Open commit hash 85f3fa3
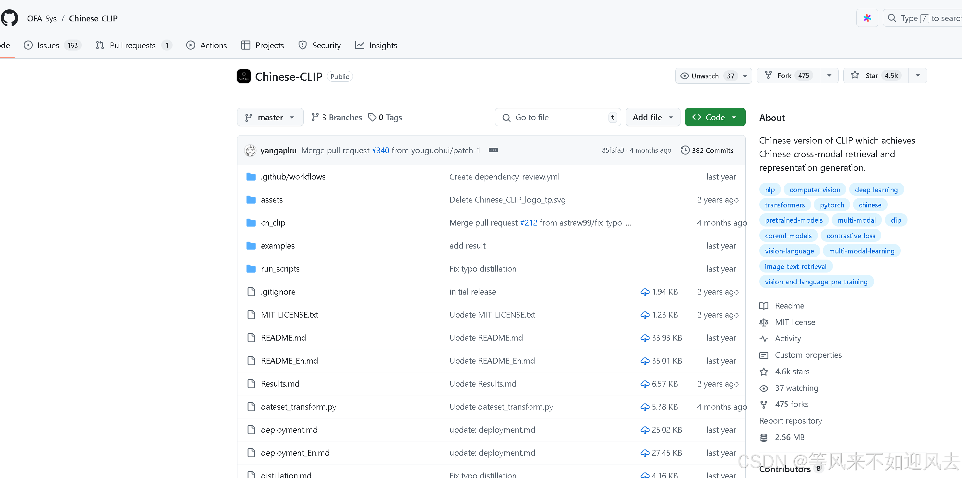Viewport: 962px width, 478px height. tap(613, 150)
